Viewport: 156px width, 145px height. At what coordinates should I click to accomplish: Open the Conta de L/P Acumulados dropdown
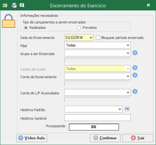97,92
